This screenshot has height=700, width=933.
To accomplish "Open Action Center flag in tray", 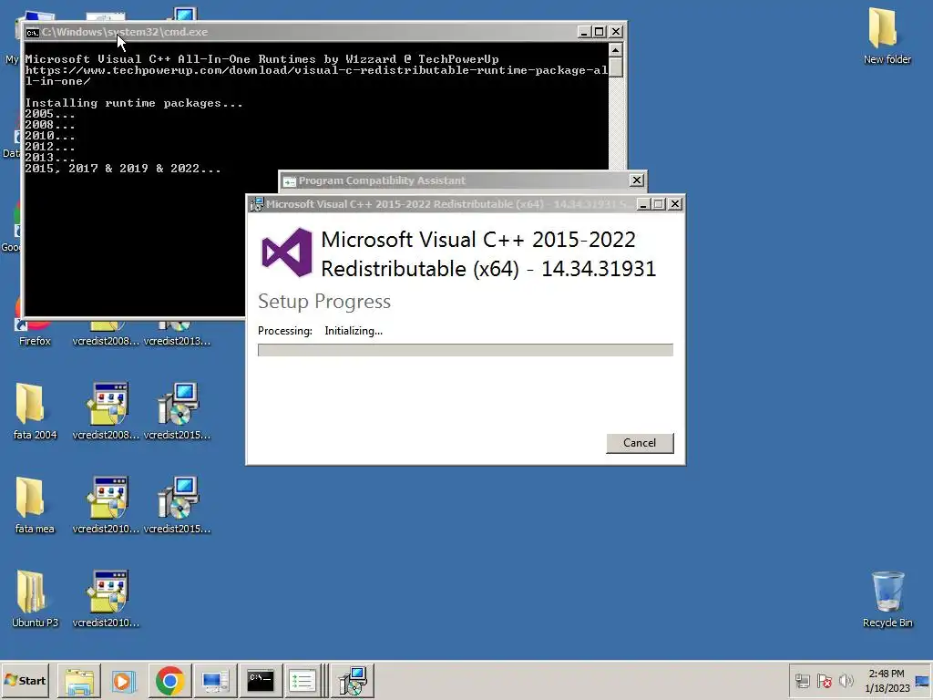I will pos(824,681).
